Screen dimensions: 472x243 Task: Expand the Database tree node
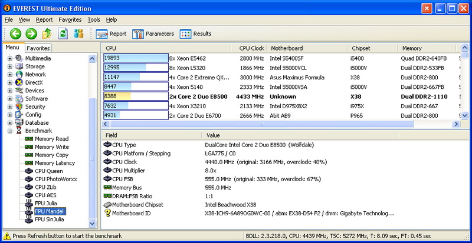[x=10, y=123]
